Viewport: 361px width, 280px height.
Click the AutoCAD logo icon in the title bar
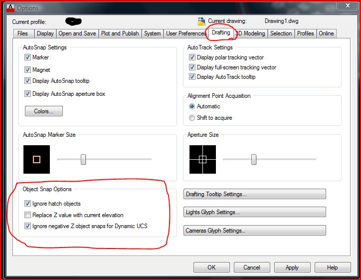click(x=10, y=8)
